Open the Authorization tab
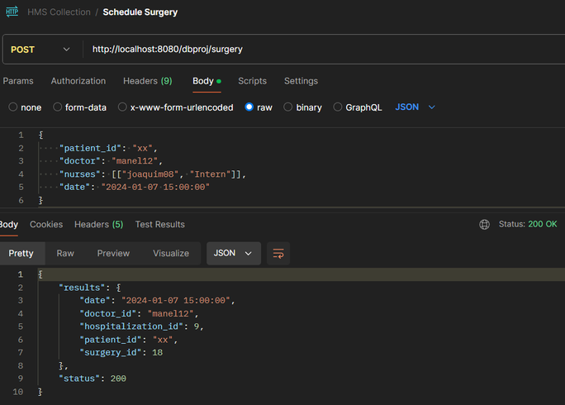Viewport: 565px width, 405px height. (x=78, y=81)
